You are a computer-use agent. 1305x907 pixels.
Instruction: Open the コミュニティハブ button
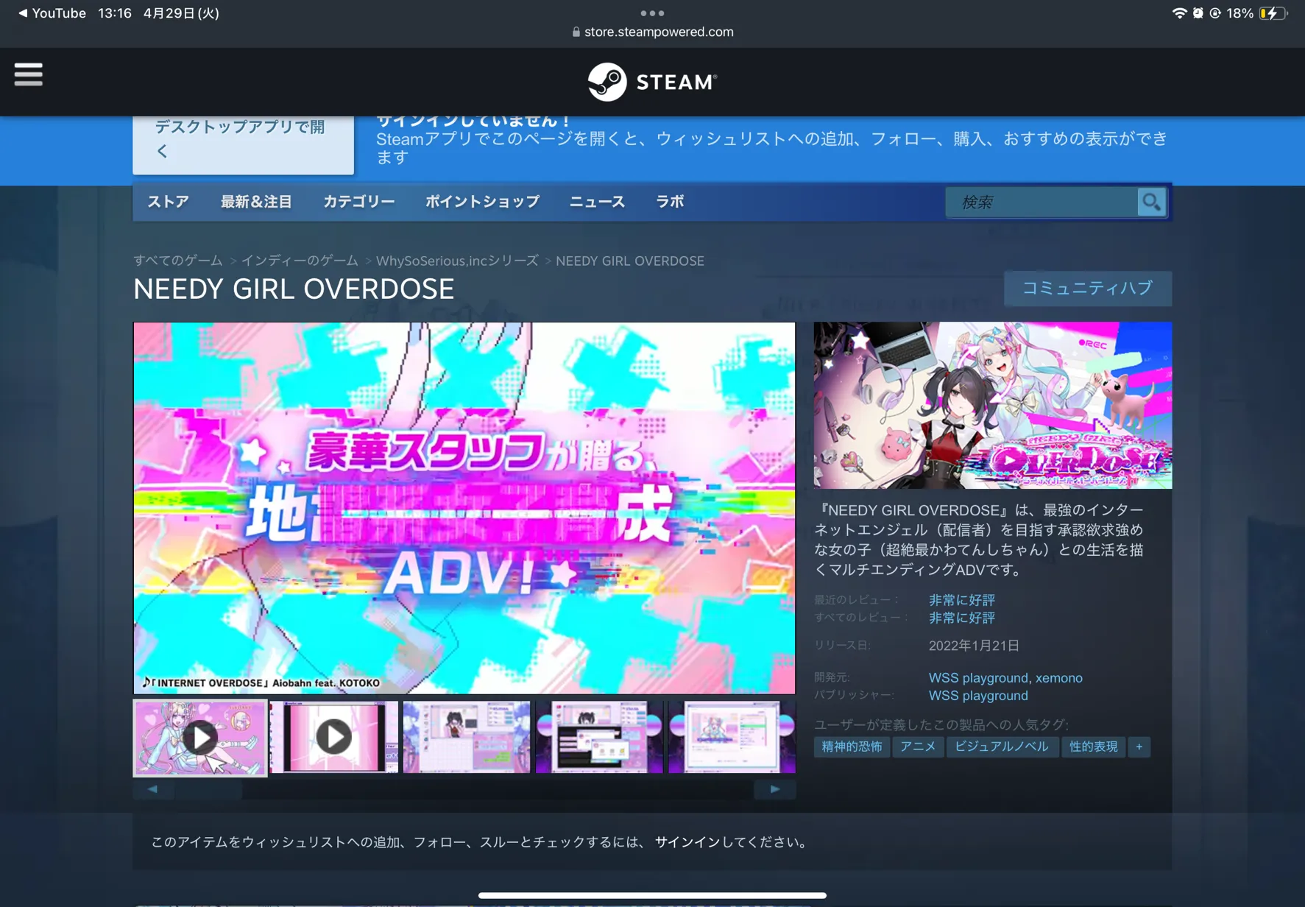[1088, 289]
